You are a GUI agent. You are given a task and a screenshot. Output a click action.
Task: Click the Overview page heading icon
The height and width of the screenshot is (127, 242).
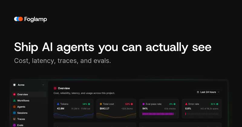(55, 88)
